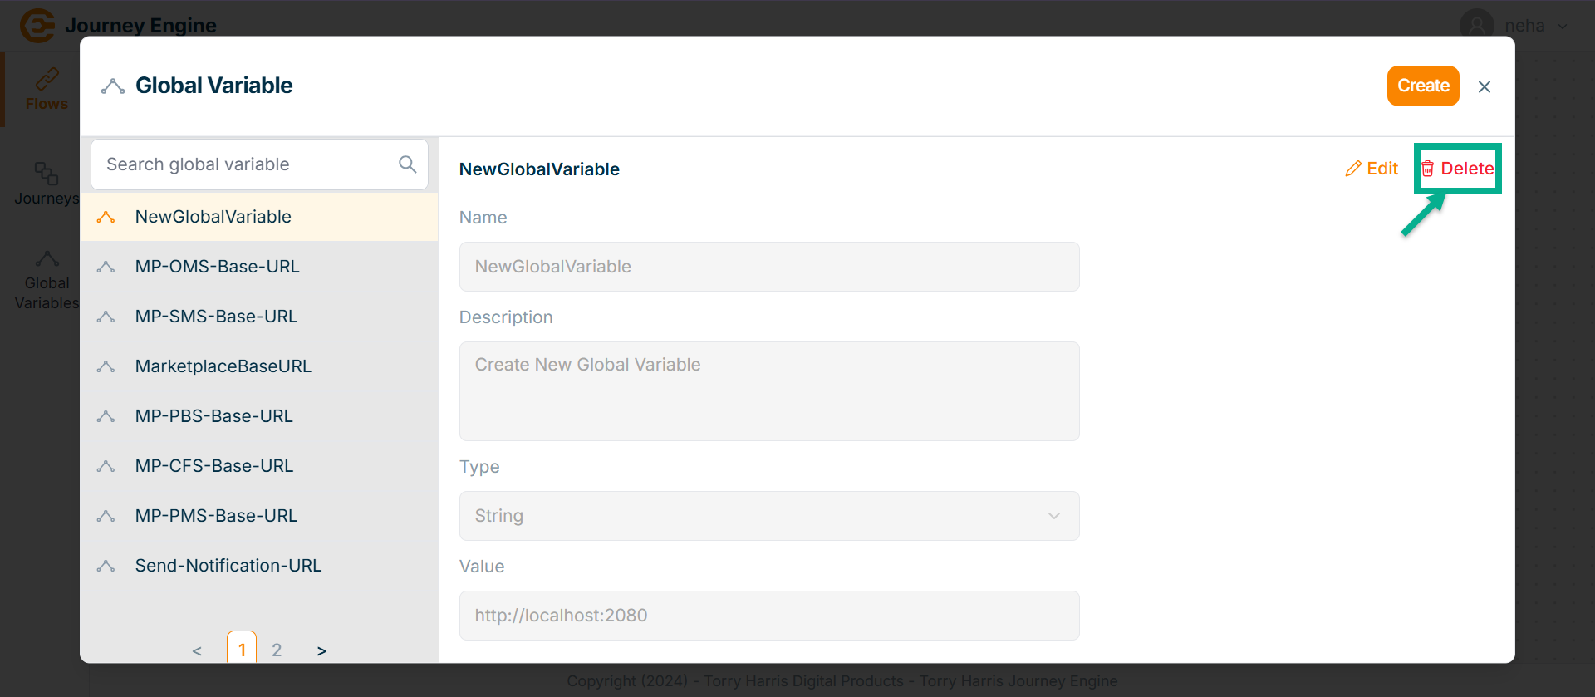Go to next page of variables
1595x697 pixels.
321,650
